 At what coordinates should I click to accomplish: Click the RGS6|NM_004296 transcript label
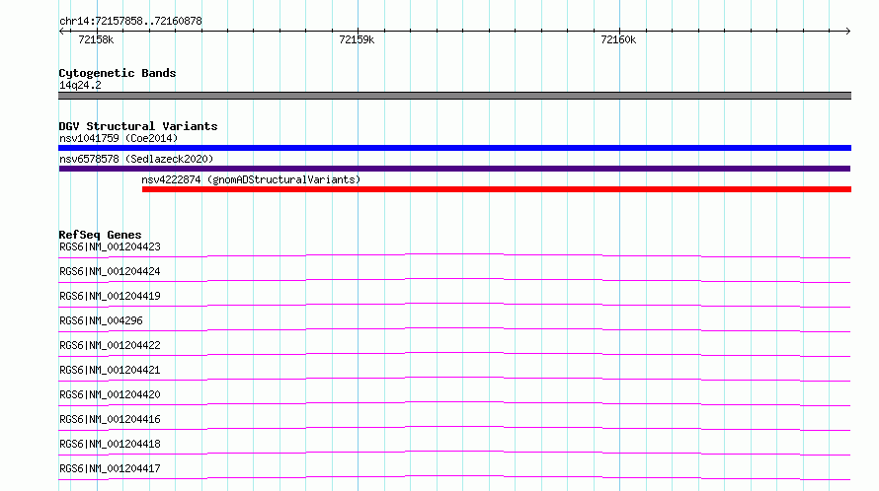101,320
